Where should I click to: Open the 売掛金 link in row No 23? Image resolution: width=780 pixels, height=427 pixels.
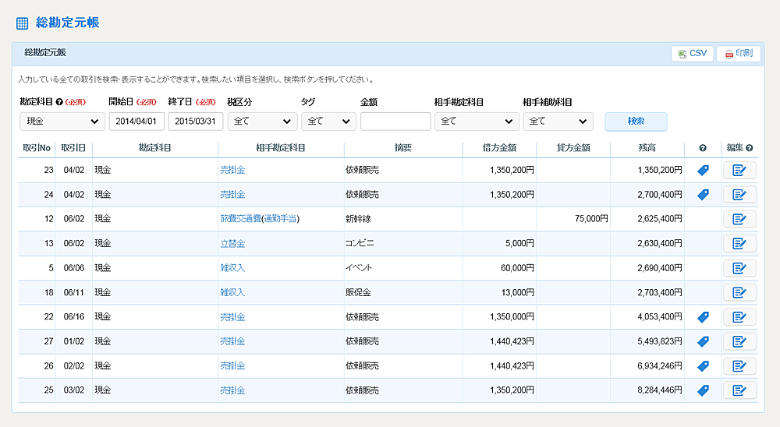click(232, 170)
